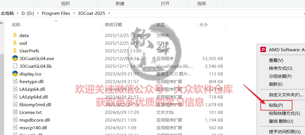The height and width of the screenshot is (135, 305).
Task: Expand chevron after 此电脑 breadcrumb
Action: pyautogui.click(x=18, y=13)
